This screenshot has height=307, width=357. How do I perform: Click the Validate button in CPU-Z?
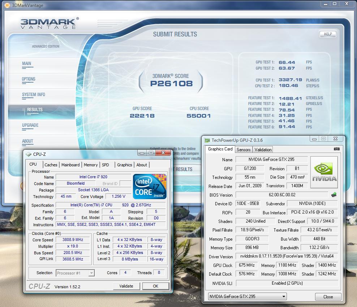[x=126, y=286]
